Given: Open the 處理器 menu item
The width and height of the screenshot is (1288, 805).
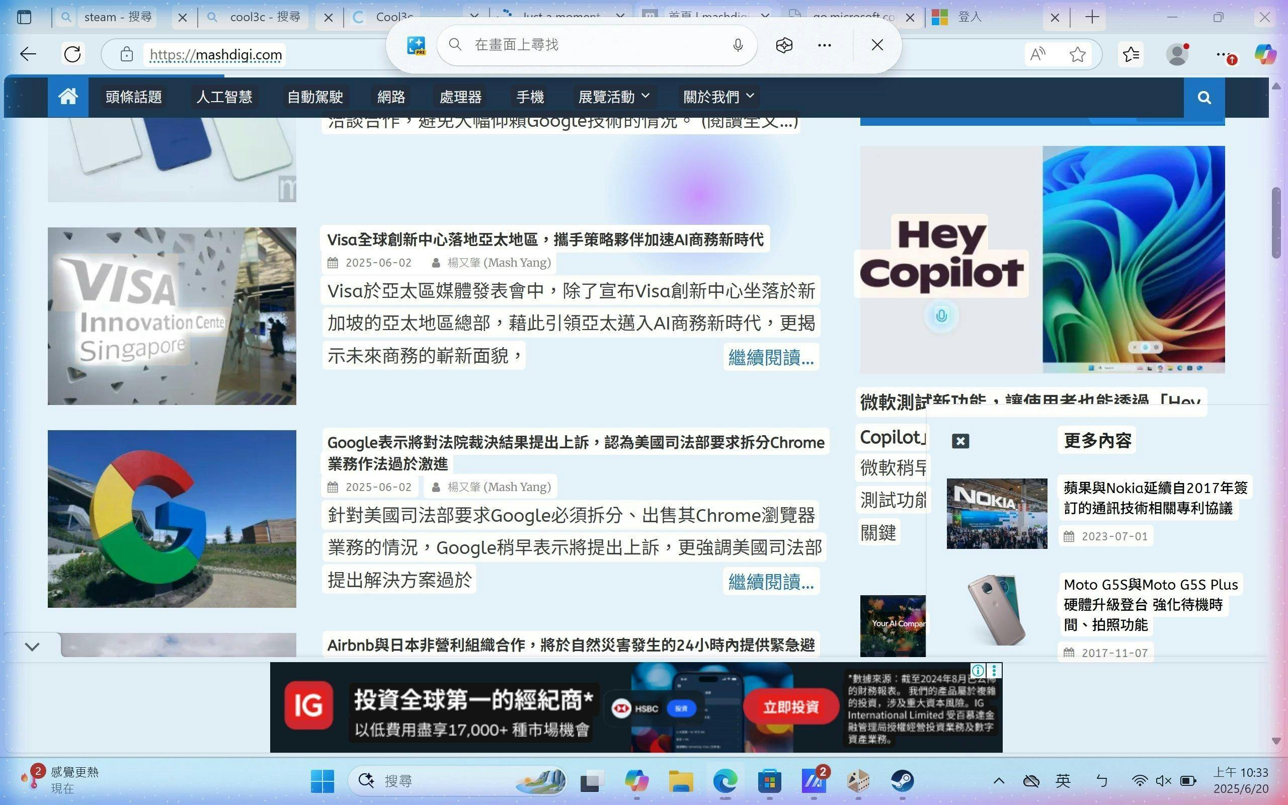Looking at the screenshot, I should (x=460, y=97).
